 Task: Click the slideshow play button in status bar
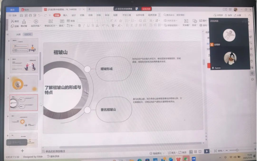tap(207, 151)
